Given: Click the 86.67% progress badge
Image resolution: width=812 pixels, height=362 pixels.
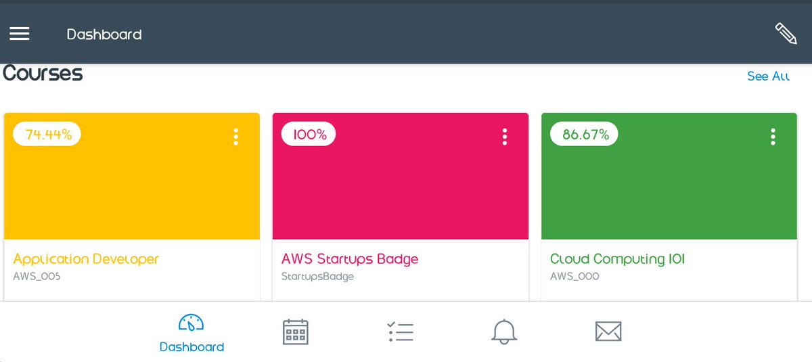Looking at the screenshot, I should (x=585, y=134).
